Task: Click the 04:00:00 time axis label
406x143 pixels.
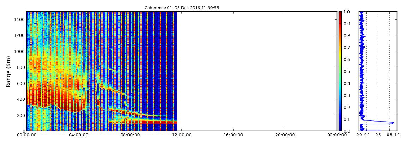Action: pos(78,135)
